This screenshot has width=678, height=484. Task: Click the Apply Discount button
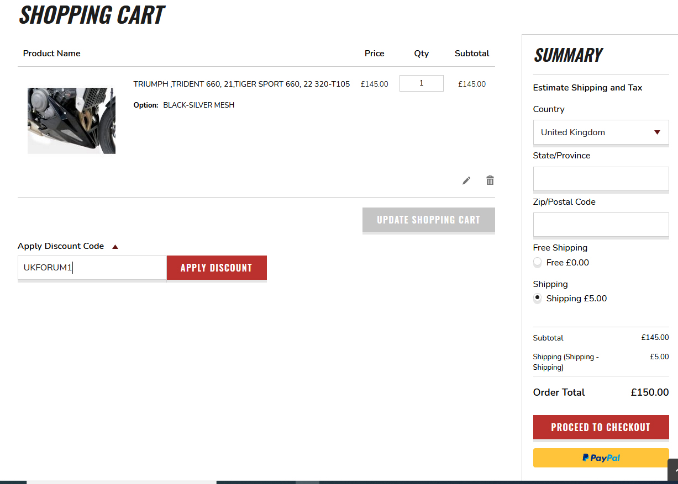(216, 268)
